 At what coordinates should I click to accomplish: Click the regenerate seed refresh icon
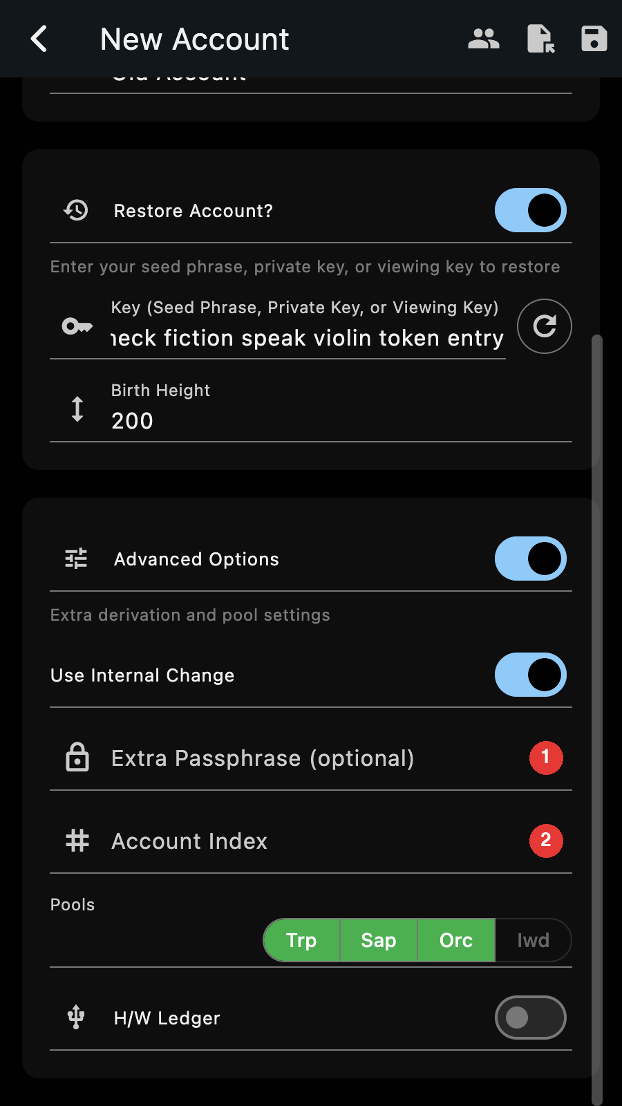(x=545, y=326)
